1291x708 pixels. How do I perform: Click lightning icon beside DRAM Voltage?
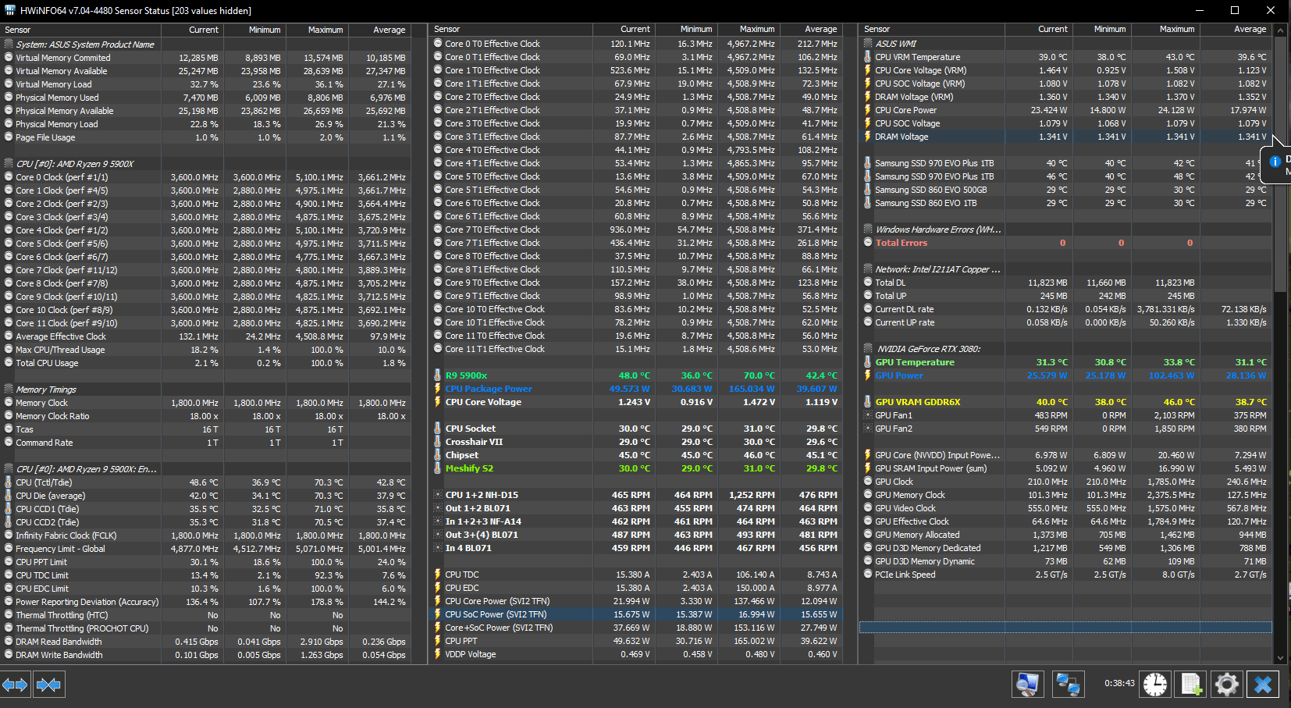(x=868, y=137)
